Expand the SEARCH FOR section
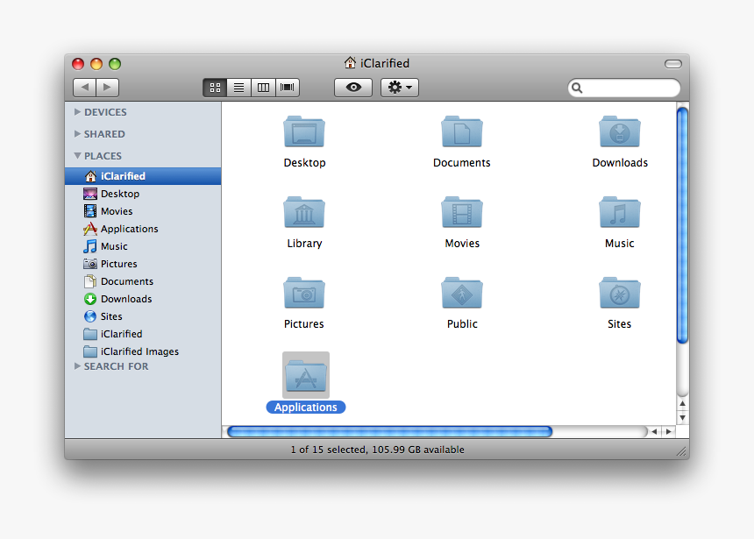Viewport: 754px width, 539px height. tap(77, 365)
